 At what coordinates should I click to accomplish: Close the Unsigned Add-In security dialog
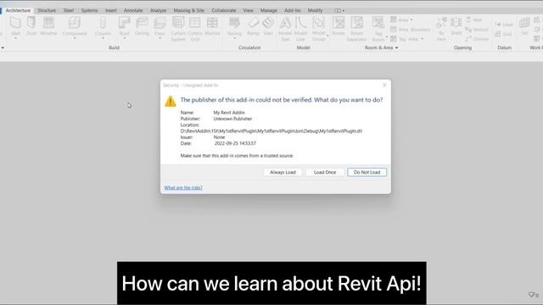(384, 85)
